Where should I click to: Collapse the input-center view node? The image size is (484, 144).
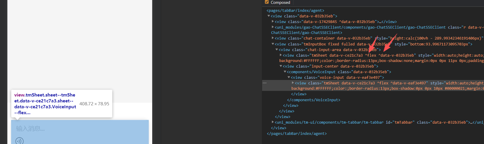point(281,66)
